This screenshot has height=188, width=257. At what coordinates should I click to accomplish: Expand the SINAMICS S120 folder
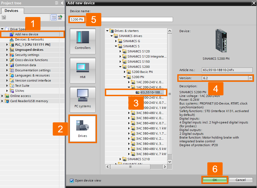click(120, 51)
